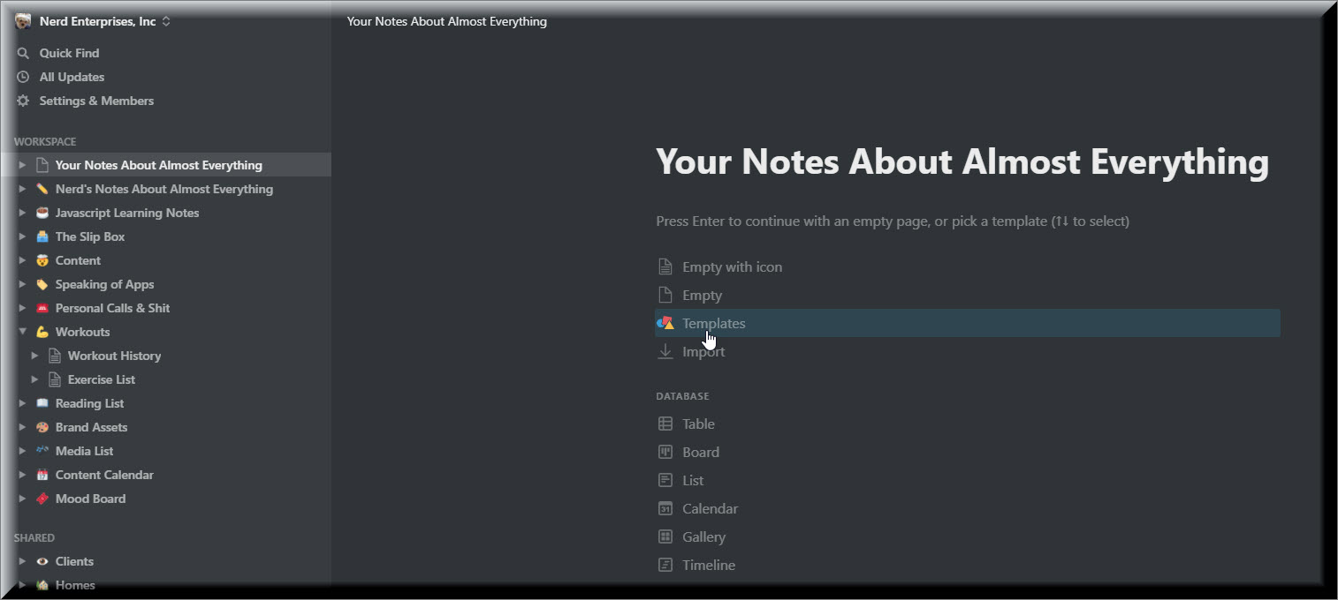Collapse the Workouts page
1338x600 pixels.
point(23,332)
